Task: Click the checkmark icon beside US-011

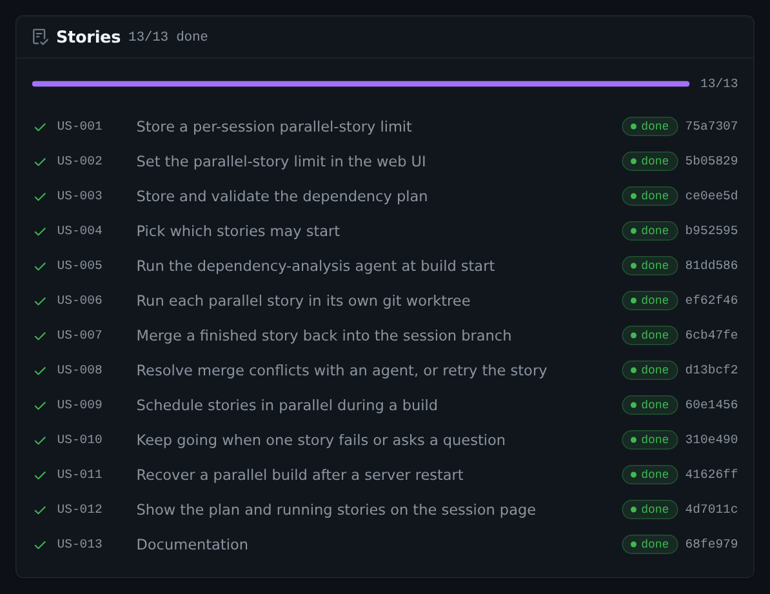Action: tap(40, 475)
